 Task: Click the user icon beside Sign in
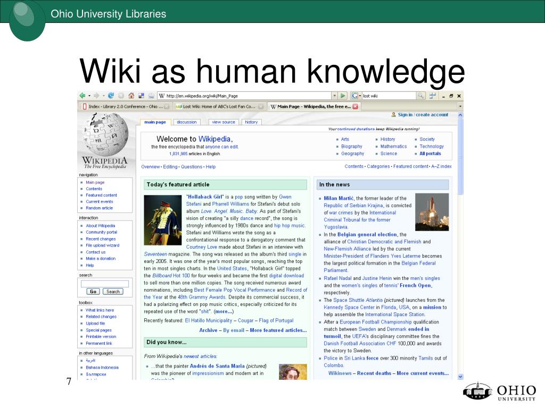coord(393,115)
